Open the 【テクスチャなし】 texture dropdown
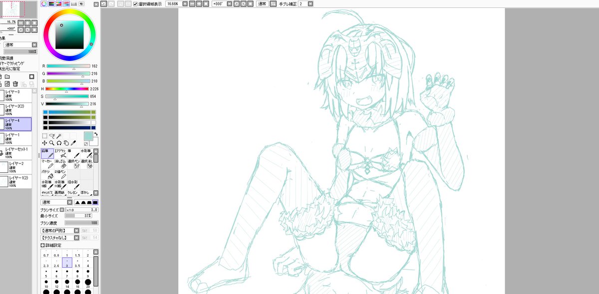Image resolution: width=599 pixels, height=294 pixels. click(76, 238)
